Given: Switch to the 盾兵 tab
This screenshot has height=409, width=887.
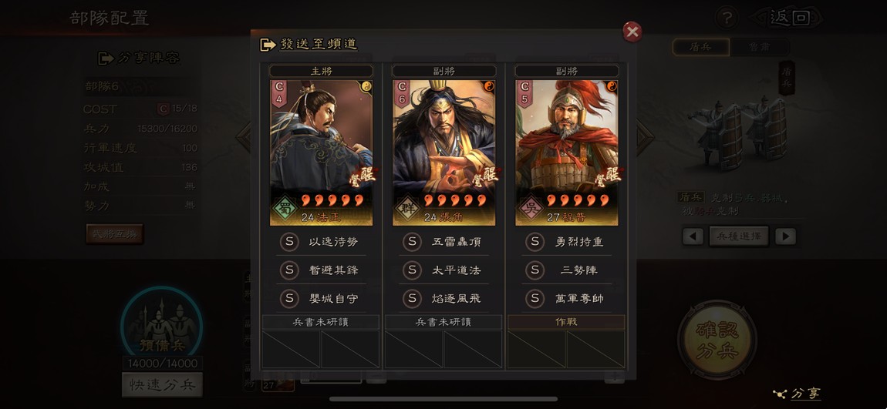Looking at the screenshot, I should pos(701,48).
